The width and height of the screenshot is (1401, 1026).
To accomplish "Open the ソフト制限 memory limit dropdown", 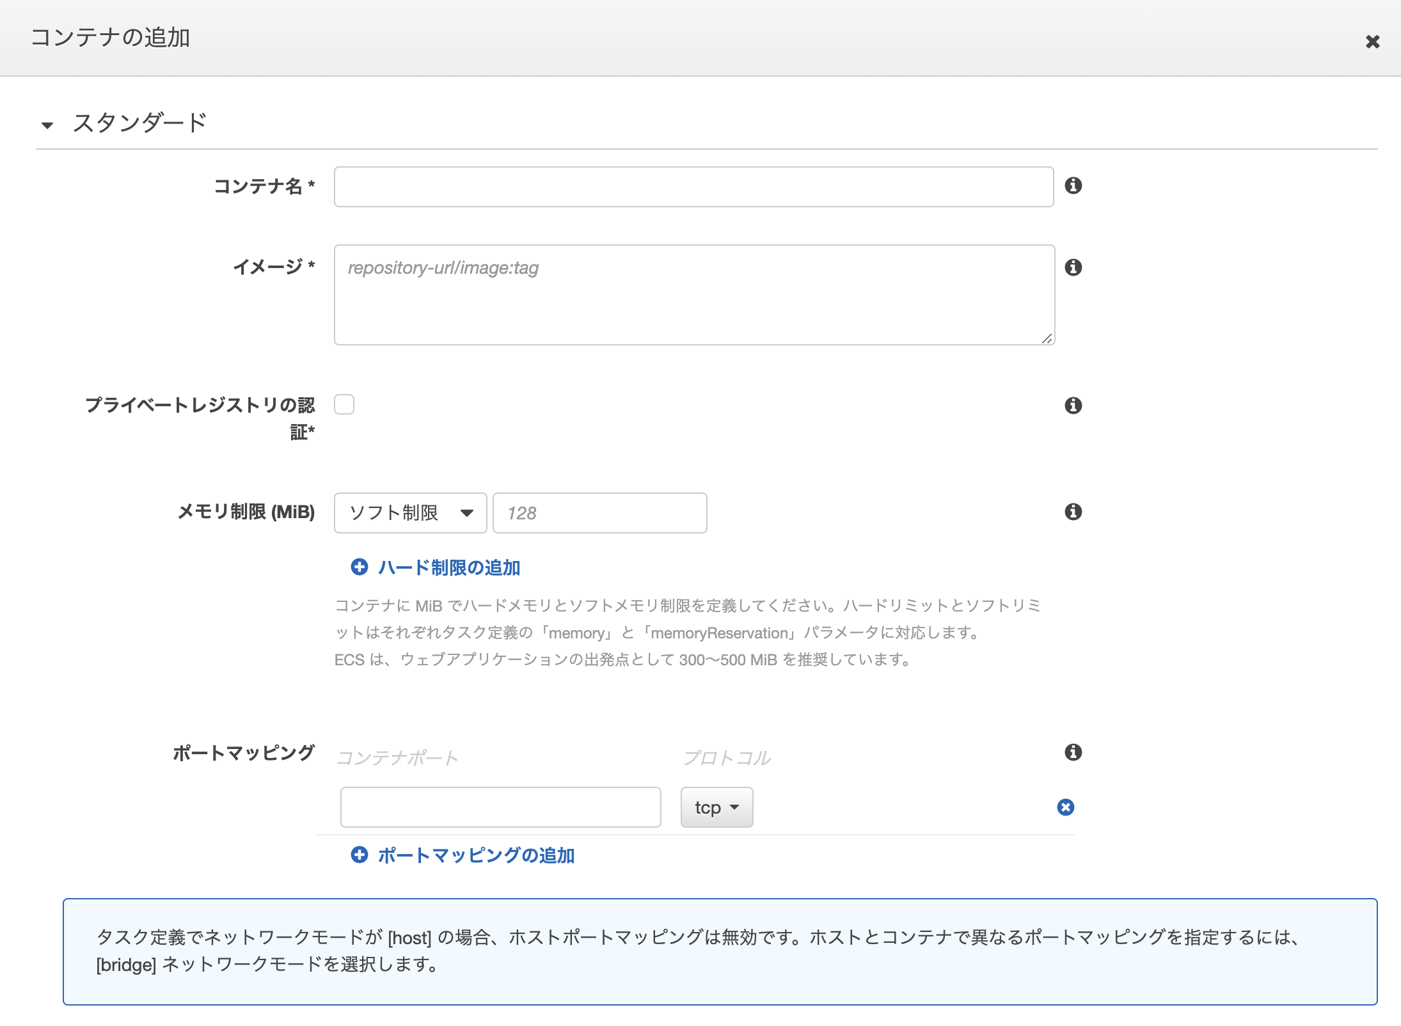I will (410, 513).
